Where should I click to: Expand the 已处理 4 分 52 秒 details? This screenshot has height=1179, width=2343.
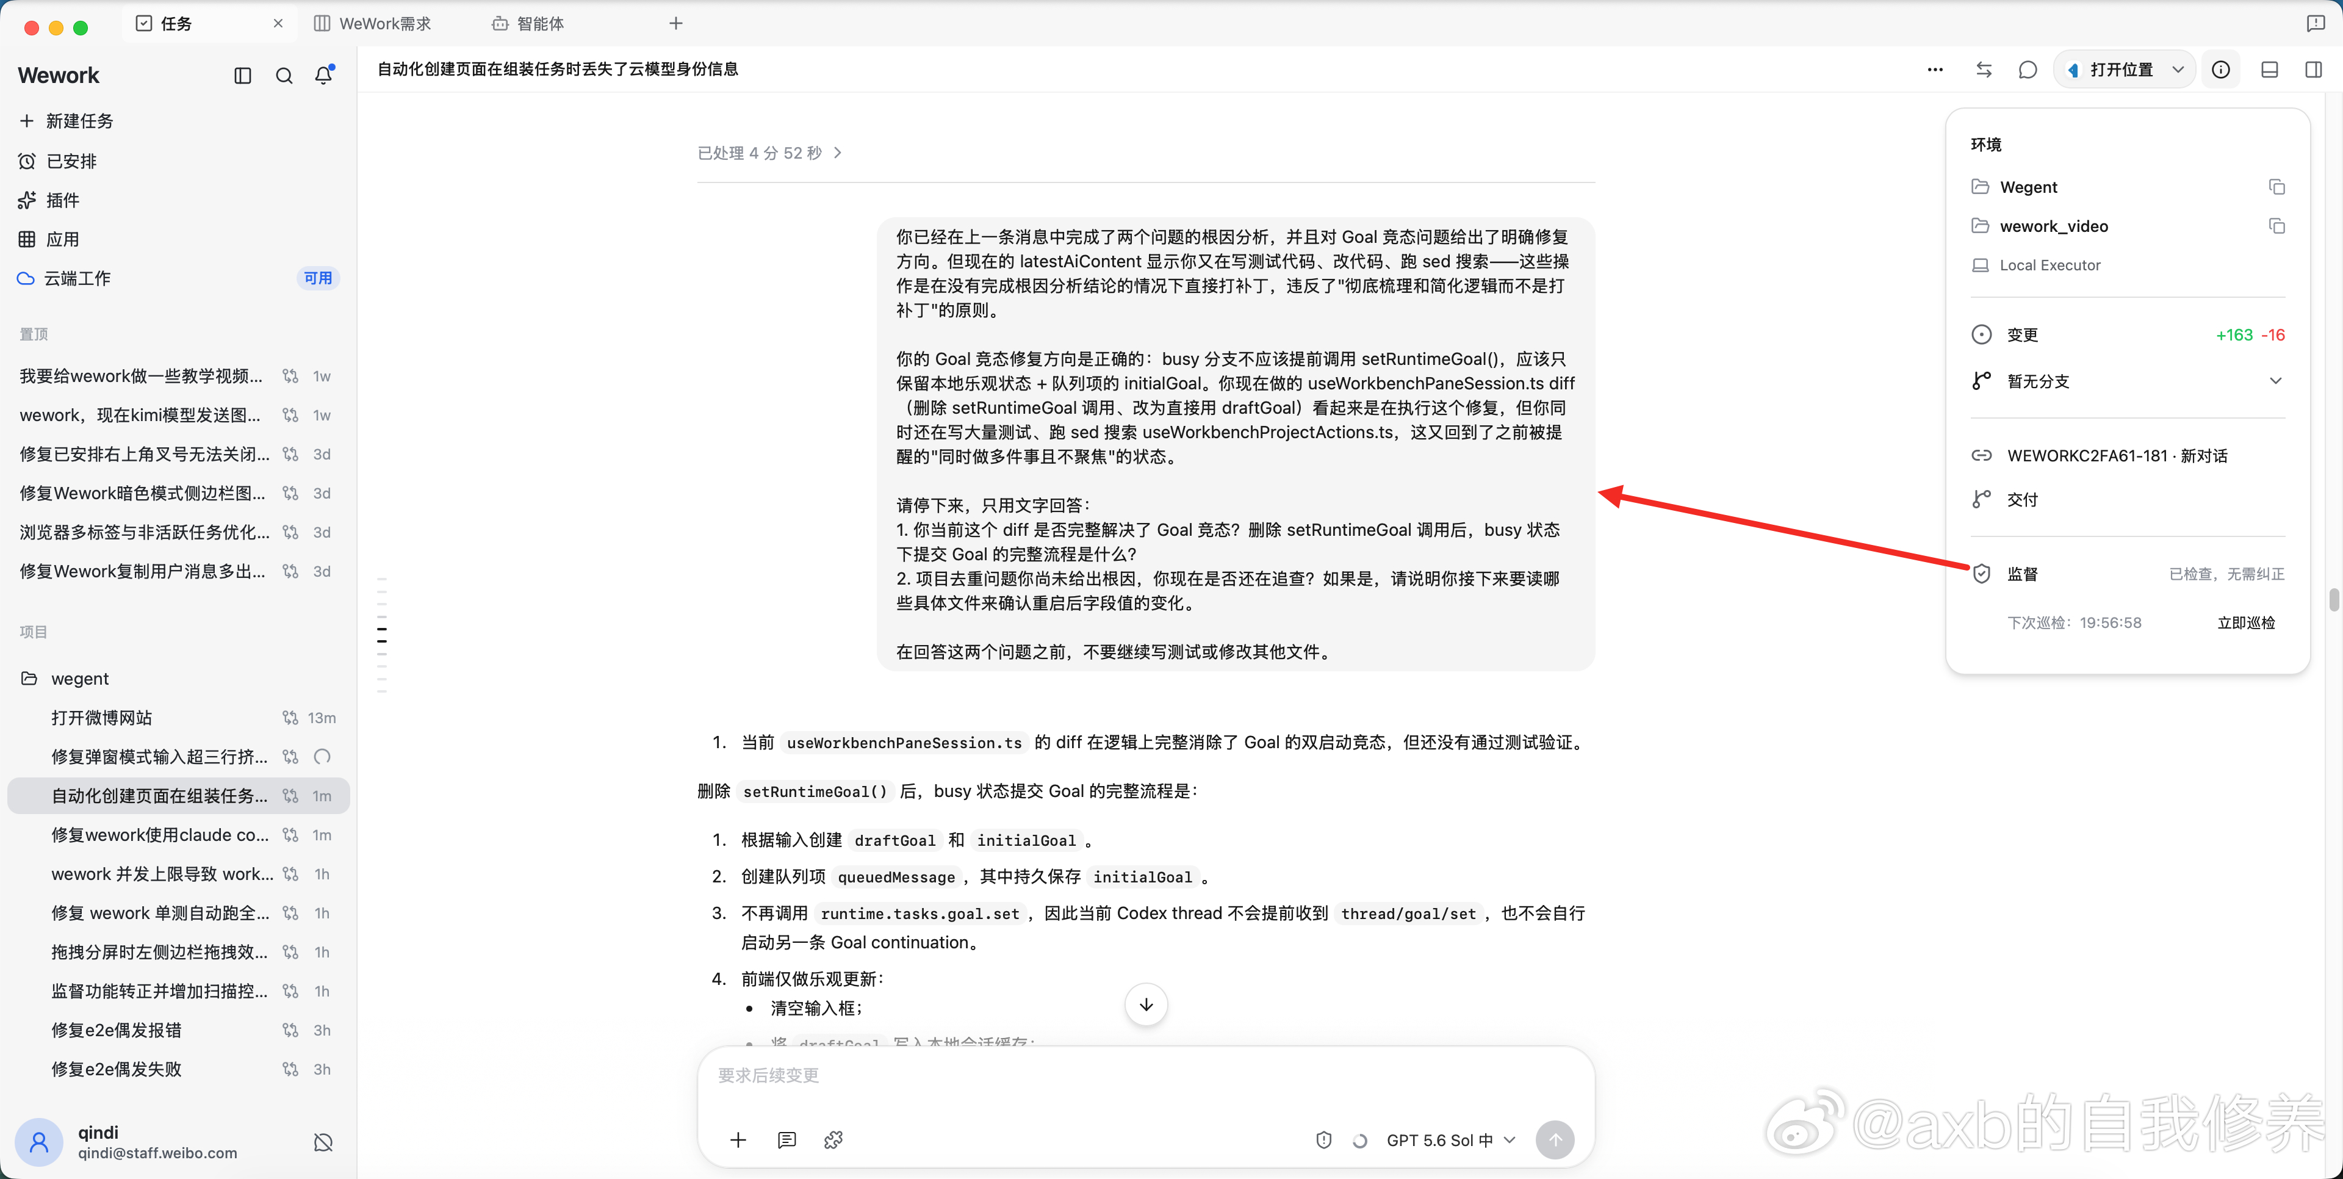pos(769,153)
